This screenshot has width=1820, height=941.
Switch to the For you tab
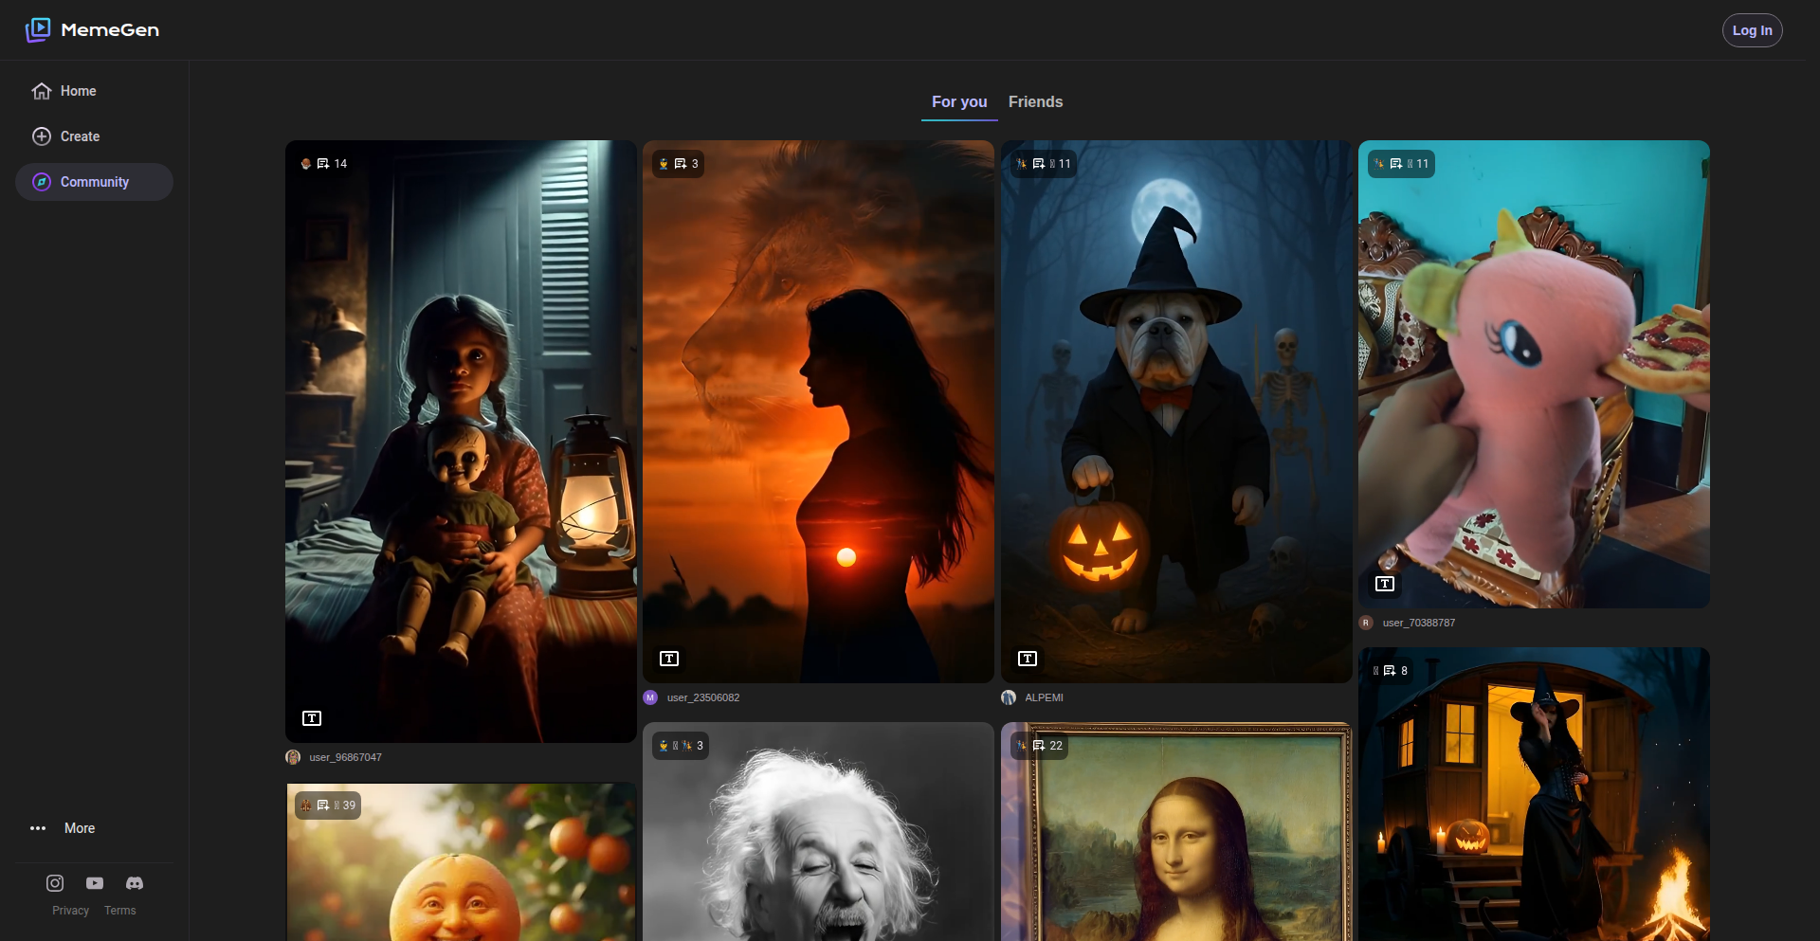[959, 101]
